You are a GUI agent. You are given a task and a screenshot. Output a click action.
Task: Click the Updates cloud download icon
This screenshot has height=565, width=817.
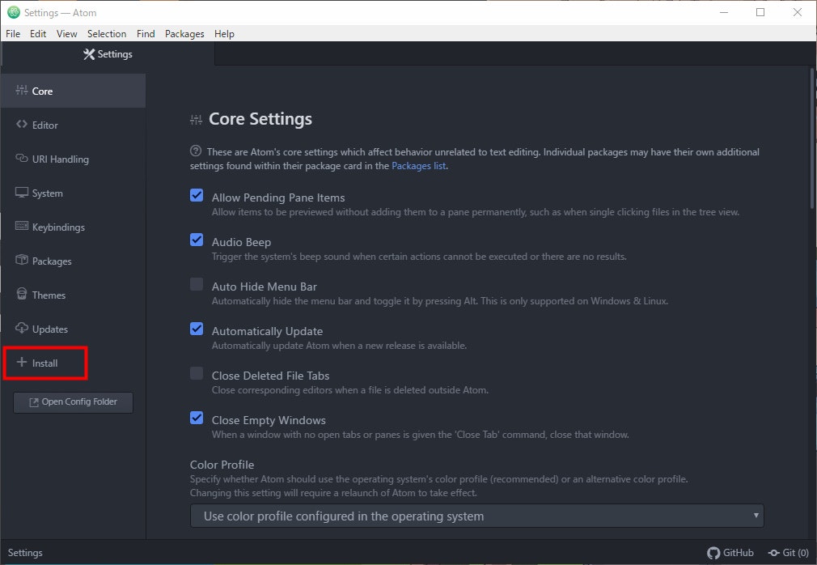click(x=22, y=329)
